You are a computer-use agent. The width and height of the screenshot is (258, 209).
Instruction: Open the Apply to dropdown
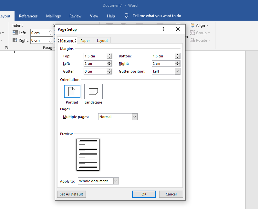116,181
